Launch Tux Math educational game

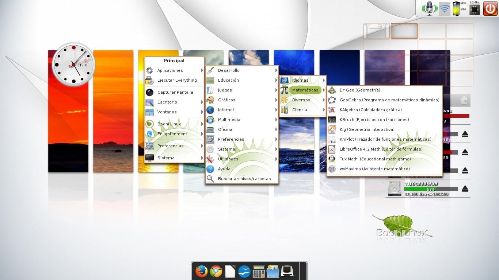385,159
